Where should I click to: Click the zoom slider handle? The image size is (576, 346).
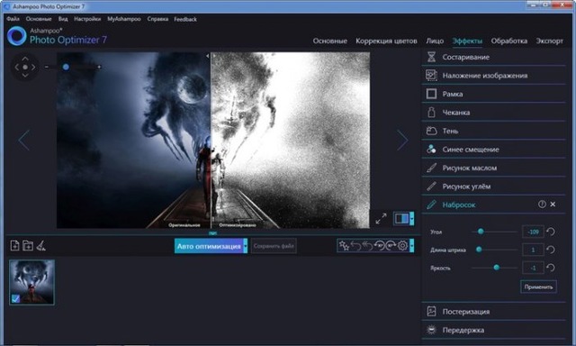pyautogui.click(x=66, y=67)
